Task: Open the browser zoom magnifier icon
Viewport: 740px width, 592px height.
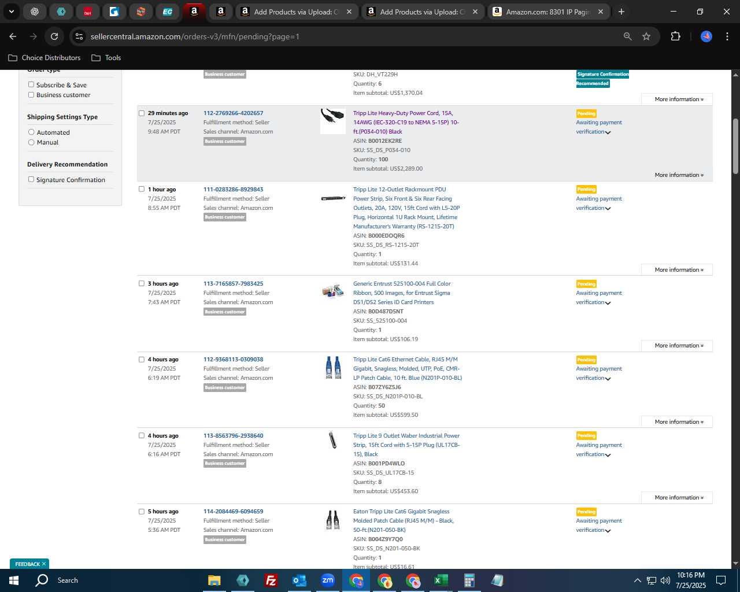Action: (x=628, y=36)
